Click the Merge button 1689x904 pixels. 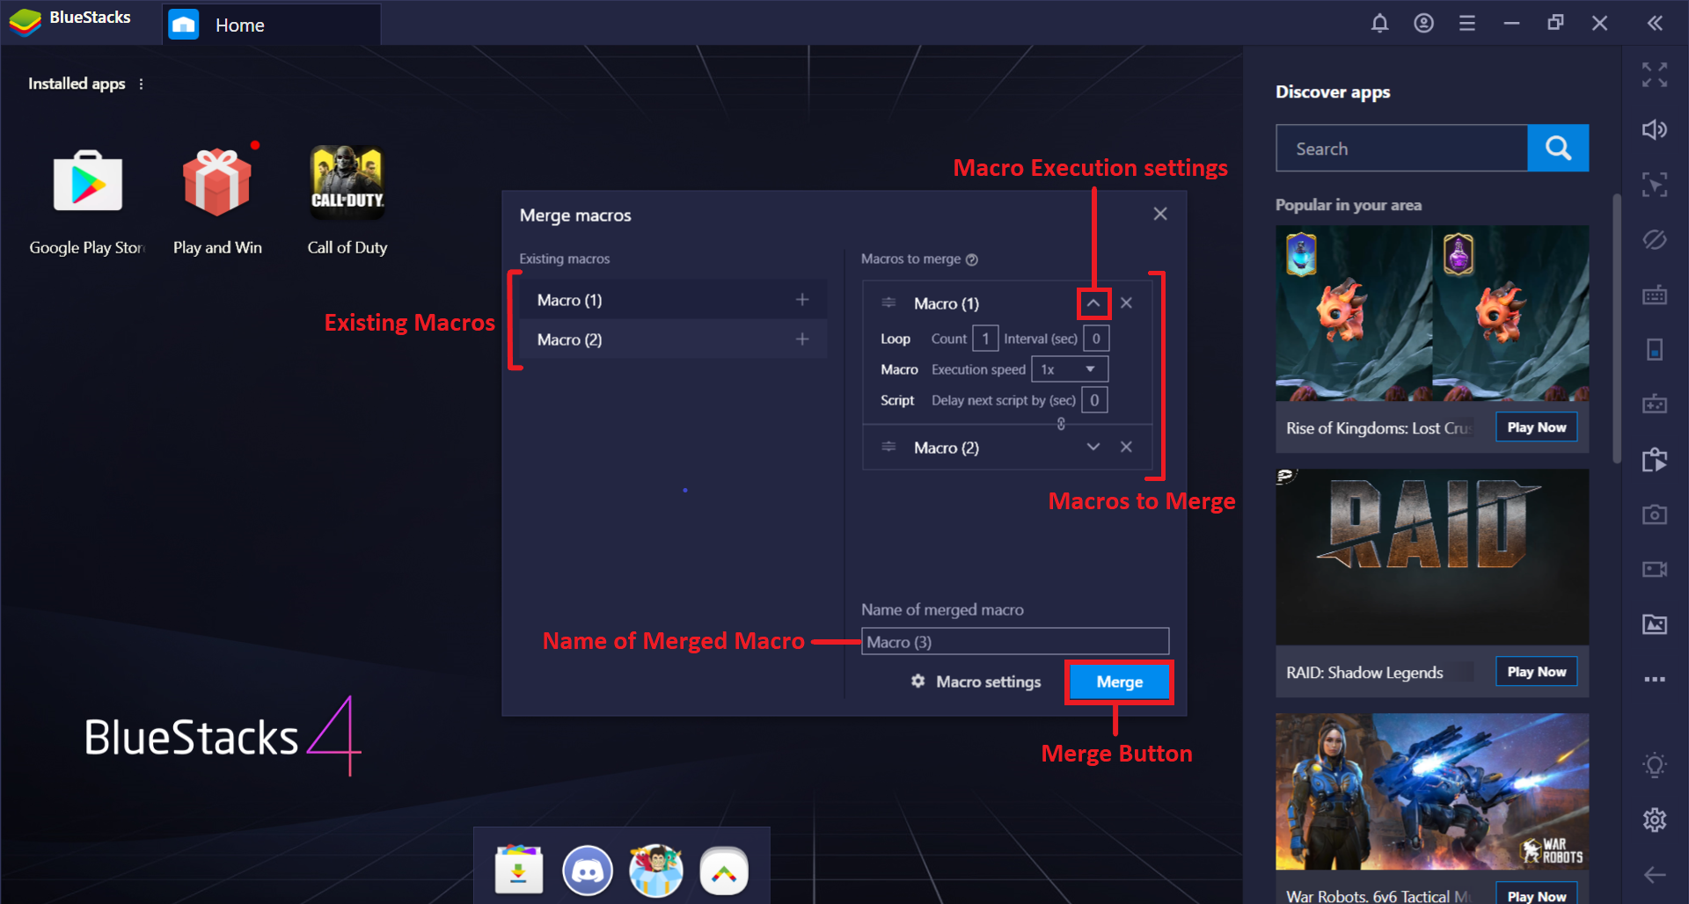point(1119,682)
